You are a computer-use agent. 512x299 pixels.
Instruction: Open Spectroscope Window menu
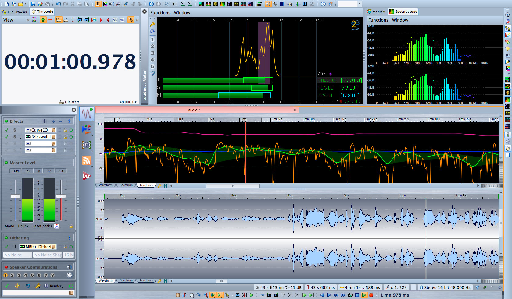[x=400, y=20]
